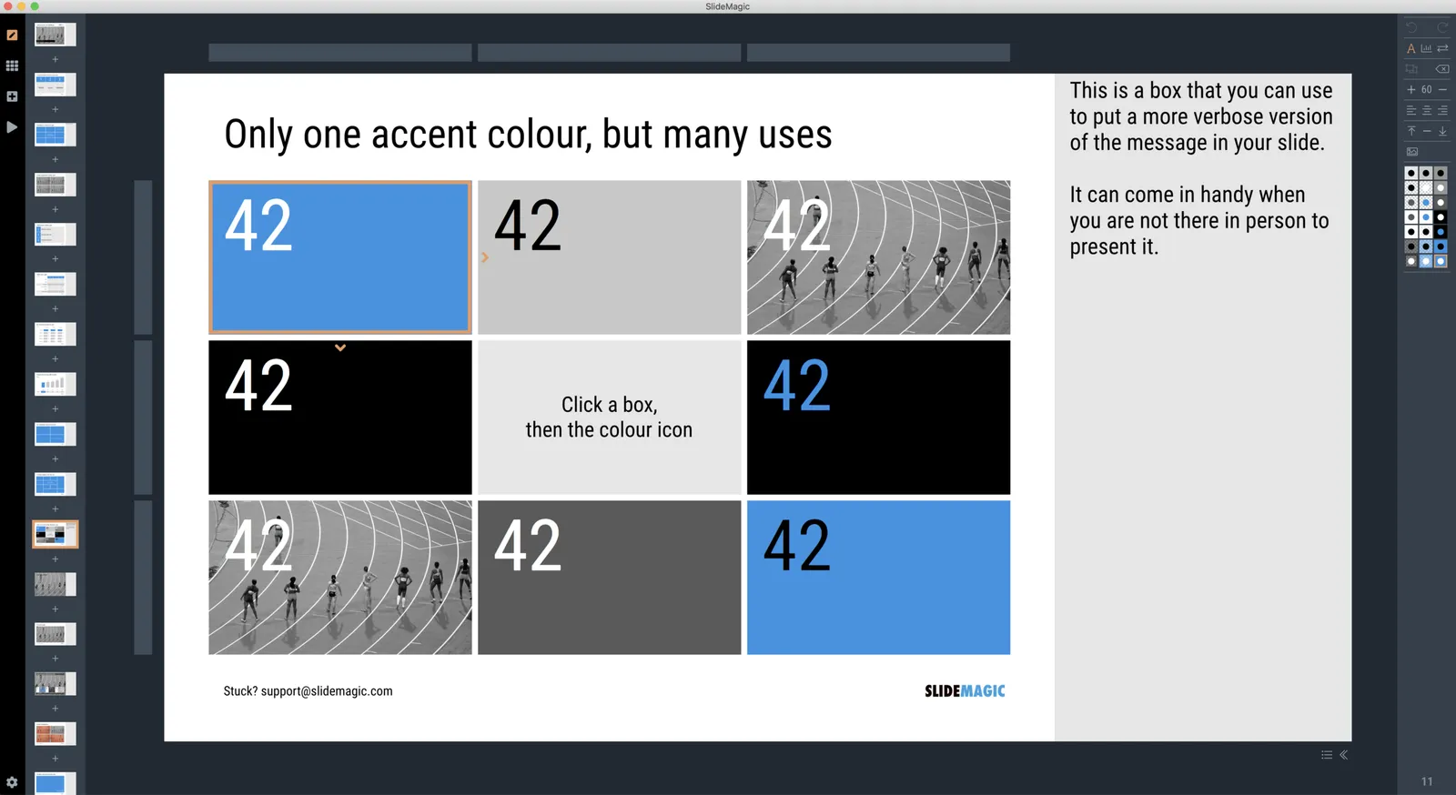The height and width of the screenshot is (795, 1456).
Task: Select the blue box with black 42
Action: [x=878, y=578]
